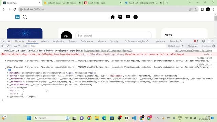Switch to the Sources tab

[x=73, y=41]
